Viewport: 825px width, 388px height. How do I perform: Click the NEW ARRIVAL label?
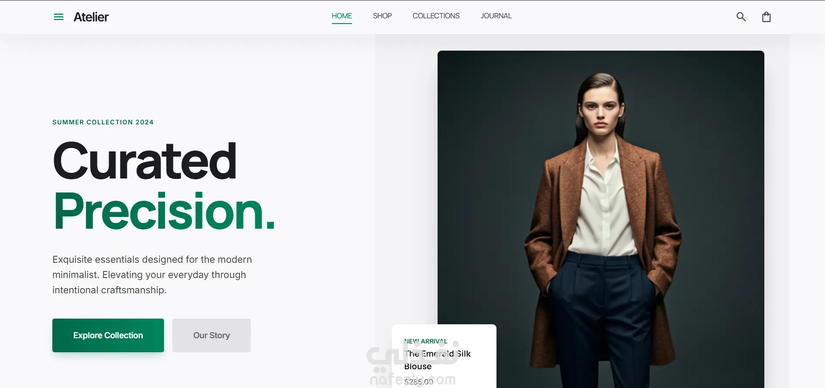(425, 341)
